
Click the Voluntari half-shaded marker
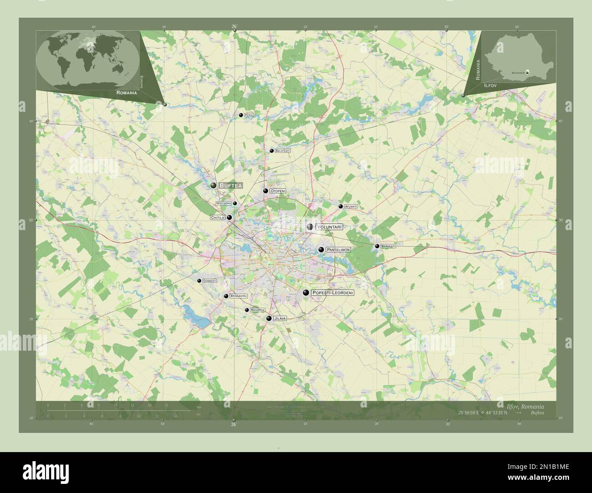point(310,226)
